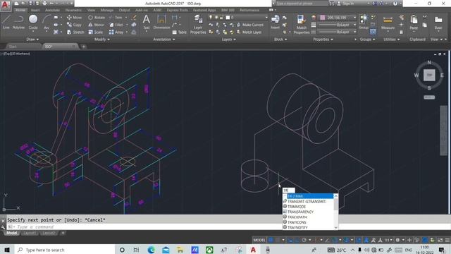The width and height of the screenshot is (451, 254).
Task: Click the Mirror command
Action: click(96, 25)
